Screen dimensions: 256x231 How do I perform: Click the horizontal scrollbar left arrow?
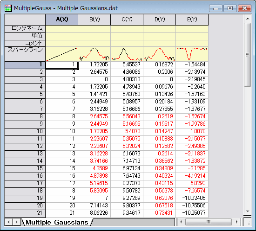coord(181,222)
